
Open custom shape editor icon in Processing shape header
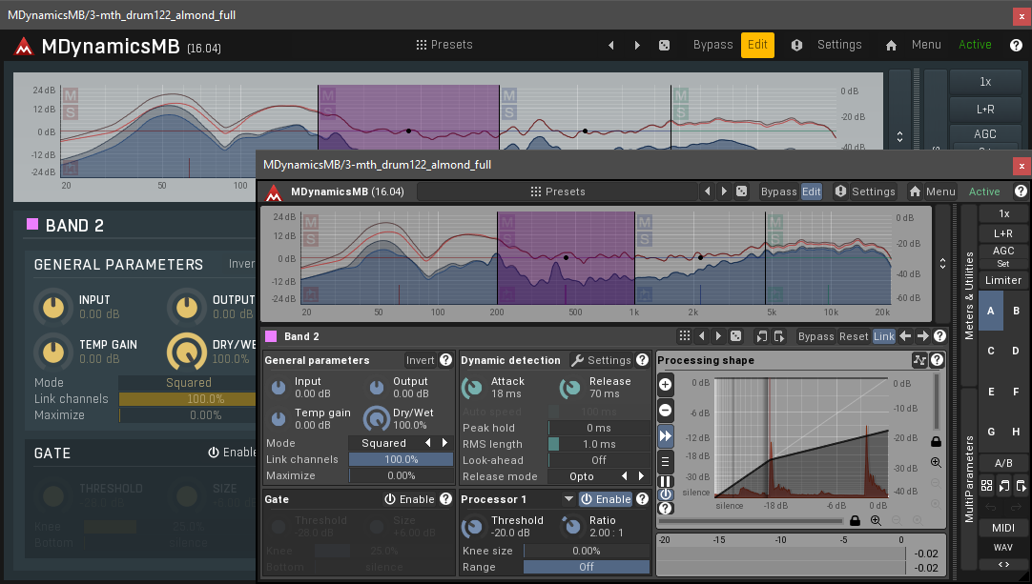point(919,360)
